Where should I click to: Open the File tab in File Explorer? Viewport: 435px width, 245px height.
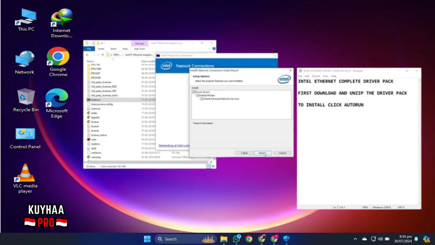tap(89, 49)
